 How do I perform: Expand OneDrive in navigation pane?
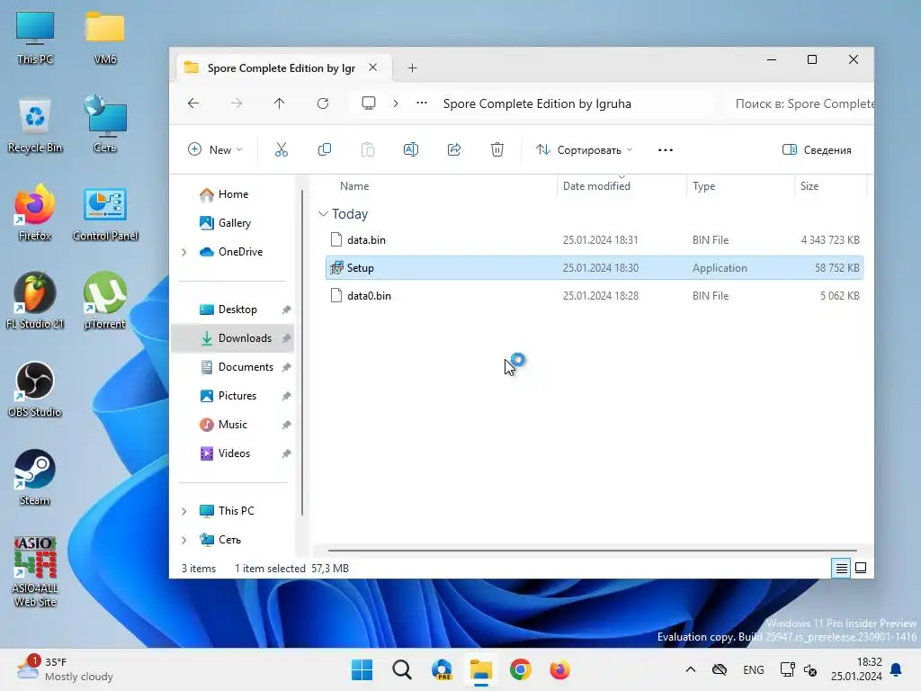tap(183, 252)
